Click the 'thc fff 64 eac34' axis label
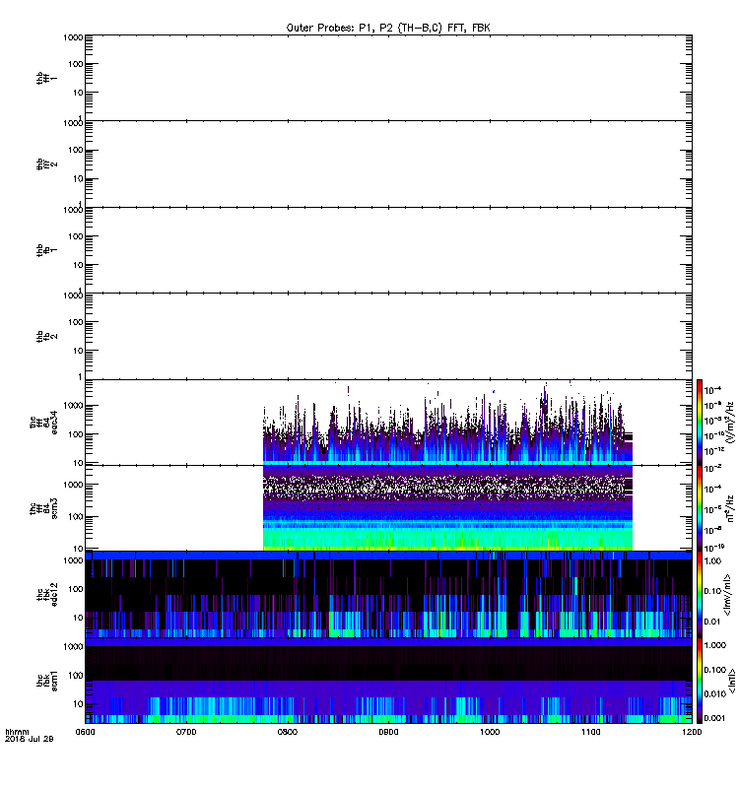This screenshot has height=788, width=739. coord(43,423)
